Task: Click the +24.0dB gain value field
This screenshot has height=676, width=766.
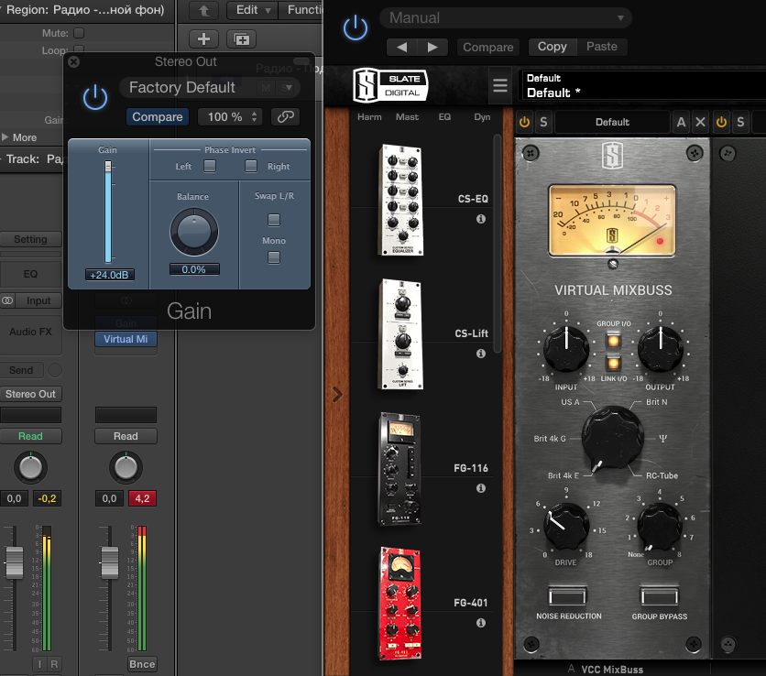Action: click(x=109, y=275)
